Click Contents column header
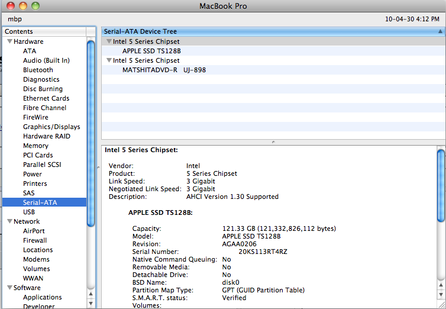The image size is (446, 309). tap(44, 31)
